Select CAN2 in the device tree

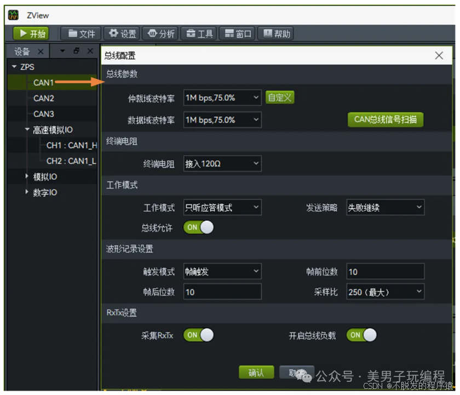click(44, 98)
